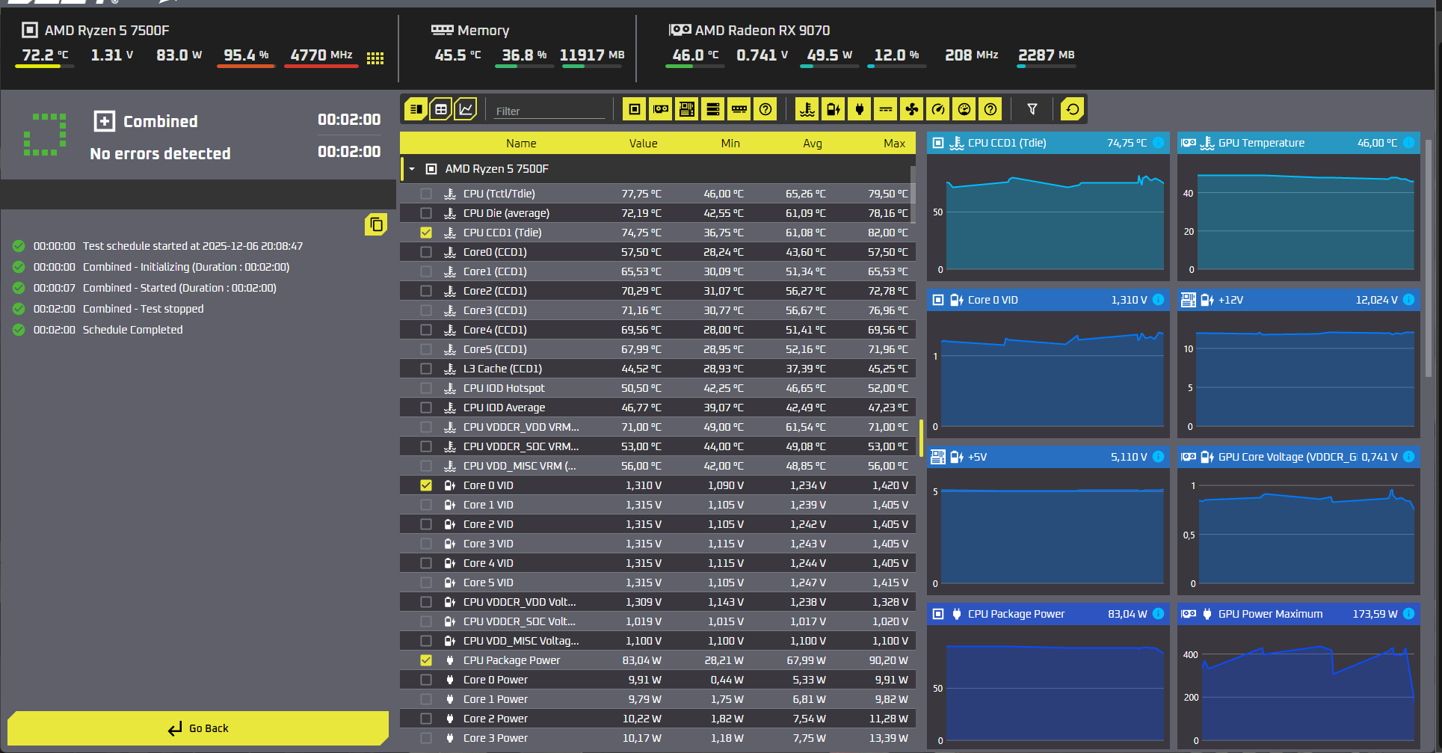Image resolution: width=1442 pixels, height=753 pixels.
Task: Switch to the graph-only view icon
Action: [465, 109]
